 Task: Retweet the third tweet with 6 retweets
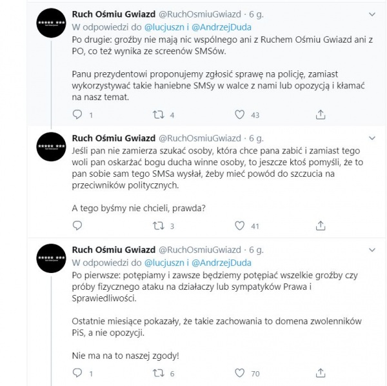pos(157,373)
